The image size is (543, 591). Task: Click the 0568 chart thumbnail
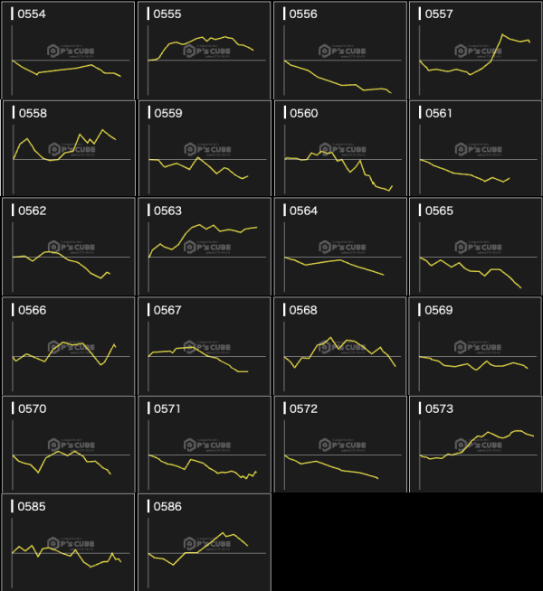339,345
